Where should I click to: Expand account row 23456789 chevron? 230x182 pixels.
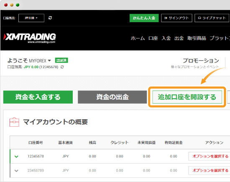pyautogui.click(x=16, y=171)
